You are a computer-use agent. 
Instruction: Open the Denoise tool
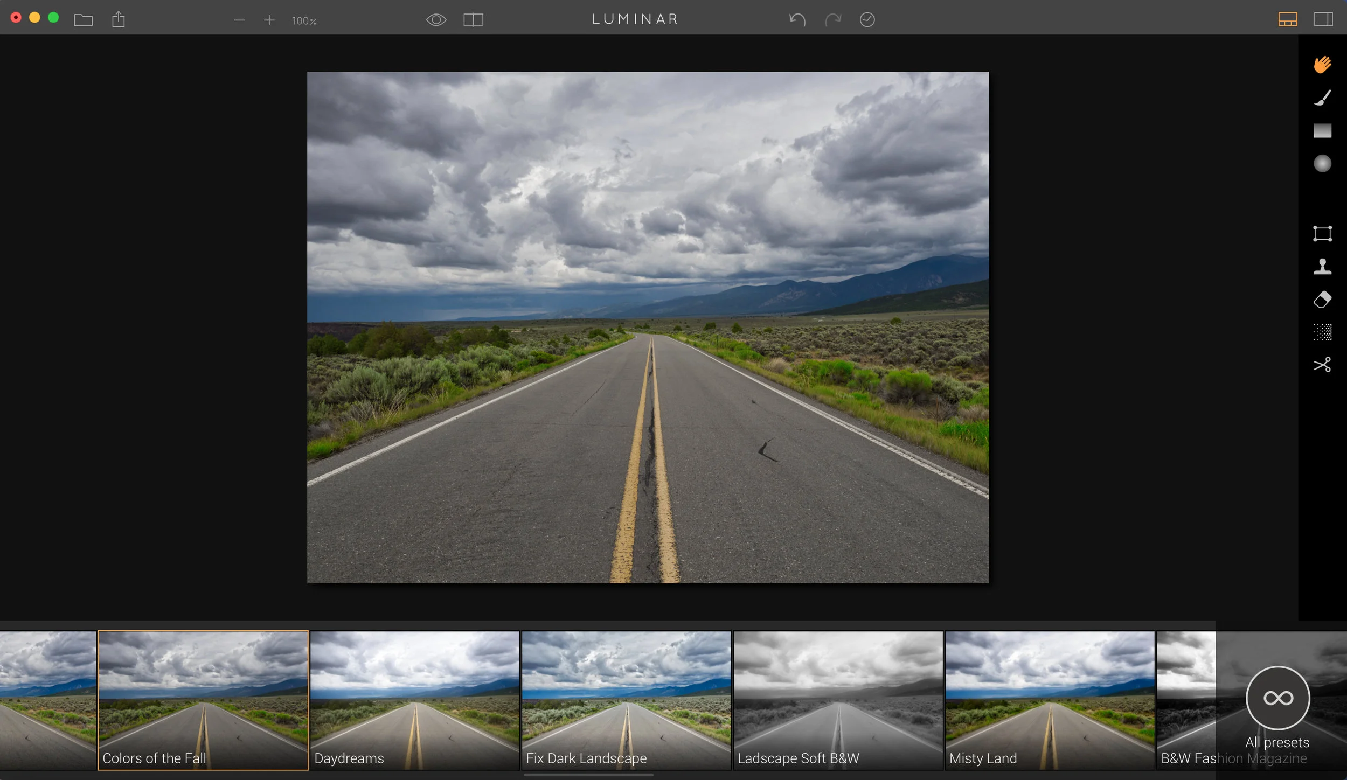[x=1322, y=332]
